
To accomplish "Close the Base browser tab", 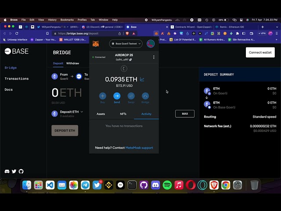I will pos(167,27).
